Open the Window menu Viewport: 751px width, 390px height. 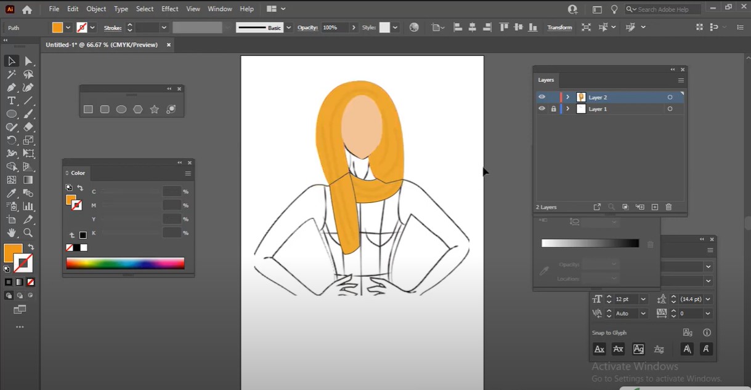tap(220, 9)
